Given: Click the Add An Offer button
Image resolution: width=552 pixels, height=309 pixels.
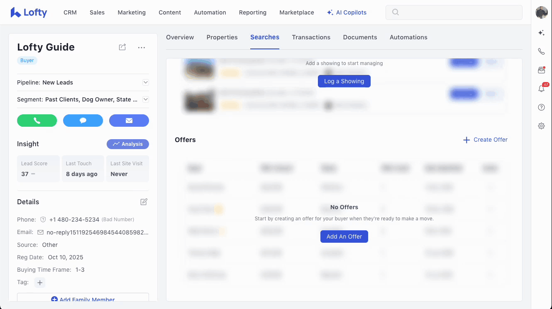Looking at the screenshot, I should (x=344, y=237).
